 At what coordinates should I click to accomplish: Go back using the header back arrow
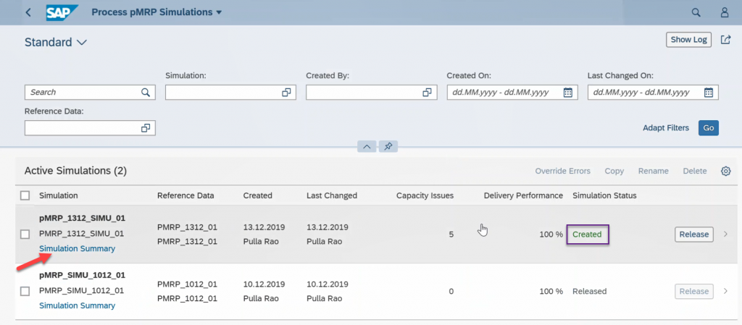[28, 12]
